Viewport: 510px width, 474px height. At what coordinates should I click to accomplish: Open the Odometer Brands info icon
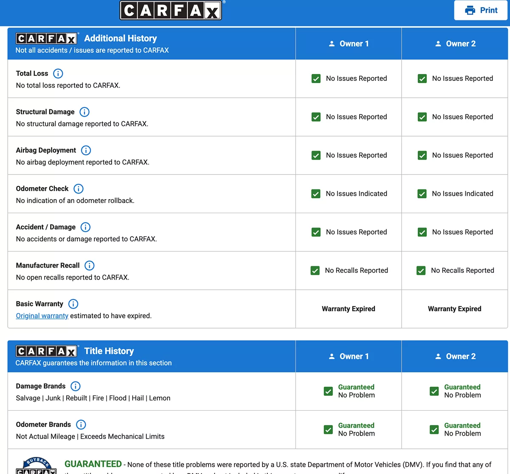pyautogui.click(x=81, y=425)
